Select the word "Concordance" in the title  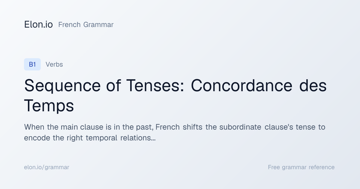241,85
